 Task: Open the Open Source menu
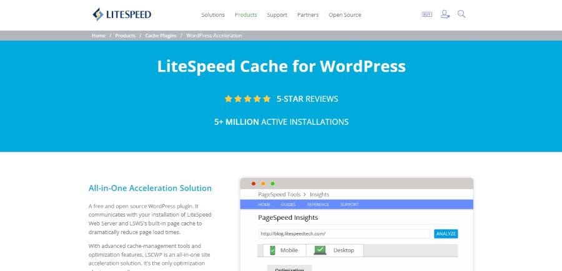pyautogui.click(x=345, y=15)
